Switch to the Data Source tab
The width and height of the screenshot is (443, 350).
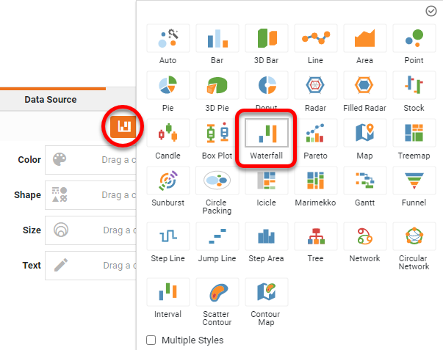point(50,99)
